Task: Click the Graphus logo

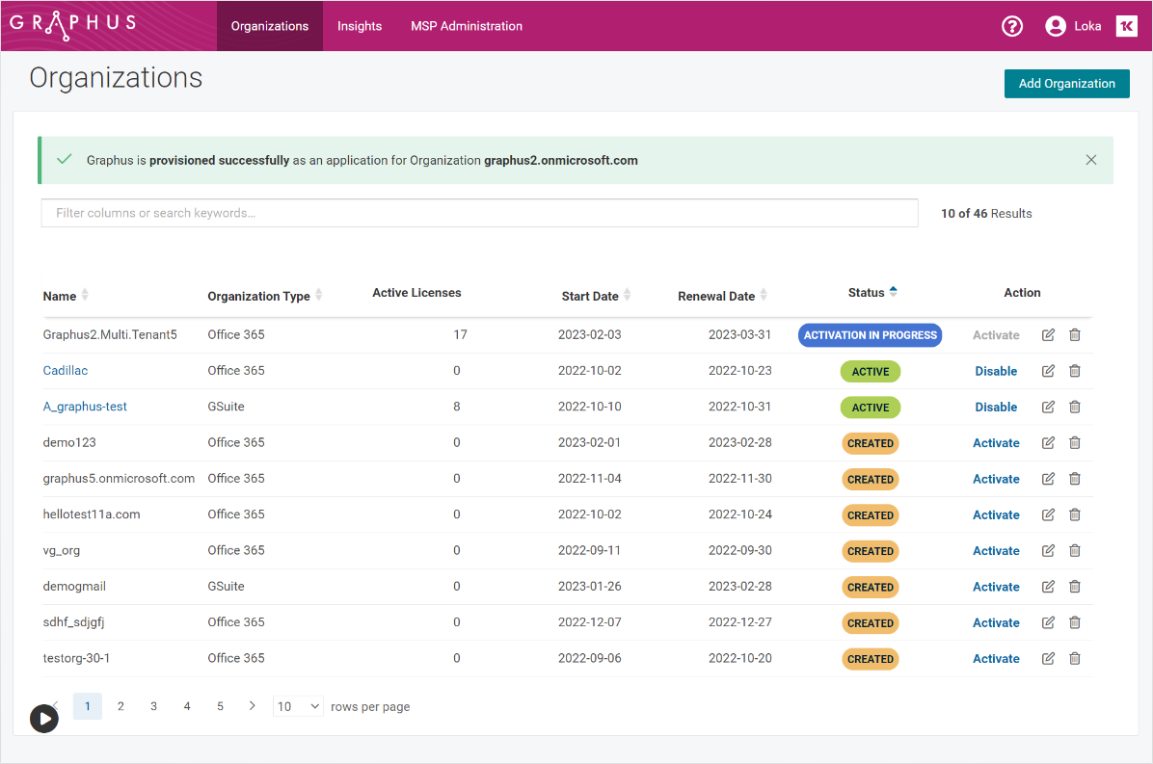Action: click(x=73, y=24)
